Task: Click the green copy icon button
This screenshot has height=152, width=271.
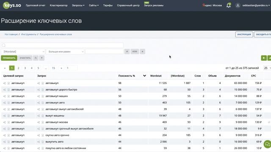Action: click(x=264, y=58)
